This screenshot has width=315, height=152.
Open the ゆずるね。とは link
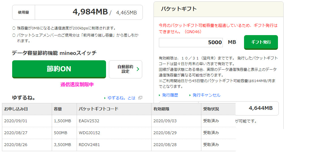[121, 98]
